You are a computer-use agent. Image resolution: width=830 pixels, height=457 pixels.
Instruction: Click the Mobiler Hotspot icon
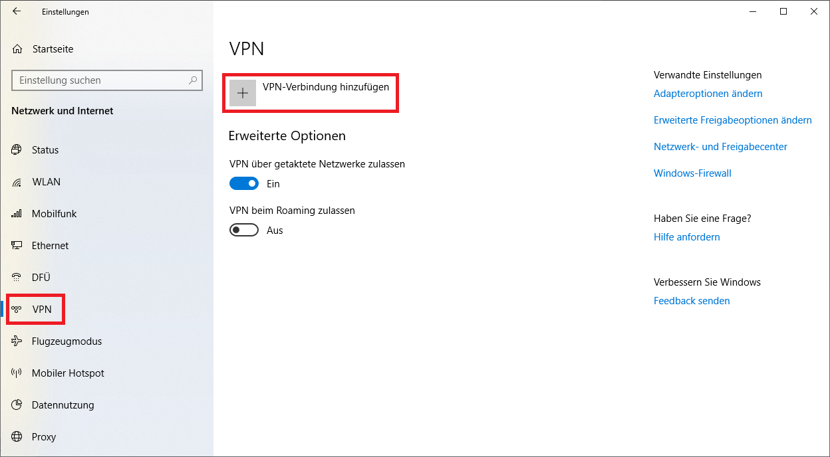pyautogui.click(x=17, y=373)
